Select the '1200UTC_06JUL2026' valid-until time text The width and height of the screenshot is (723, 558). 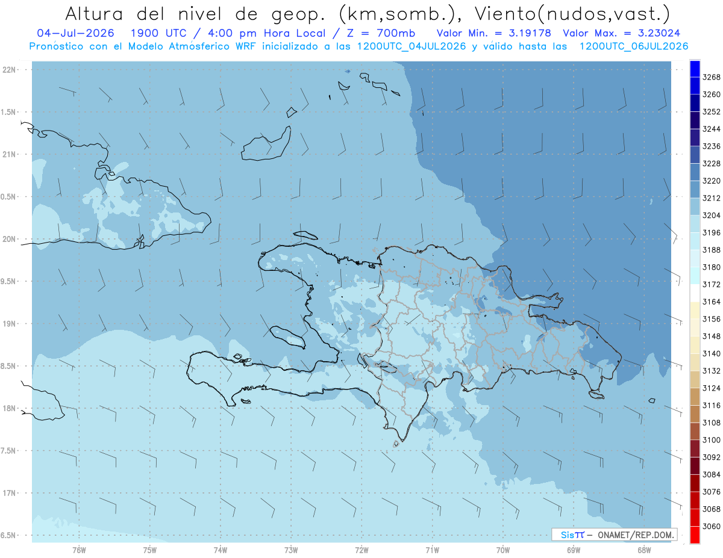coord(634,46)
